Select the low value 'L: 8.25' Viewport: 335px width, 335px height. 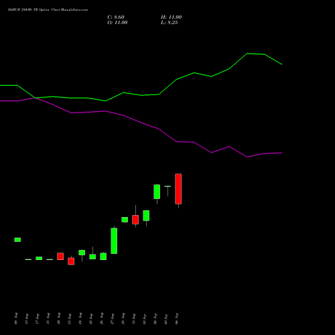point(170,23)
